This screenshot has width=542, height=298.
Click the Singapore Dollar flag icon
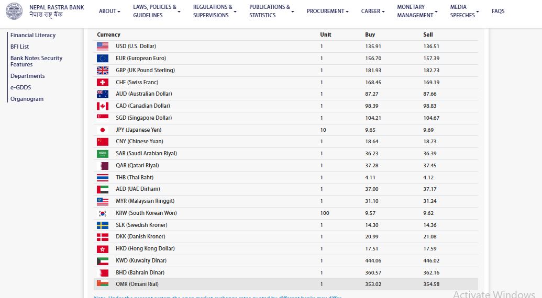click(103, 118)
